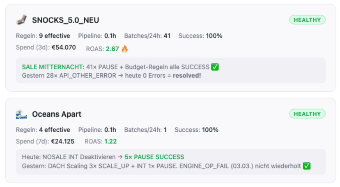Viewport: 340px width, 187px height.
Task: Click the HEALTHY badge on SNOCKS card
Action: coord(307,20)
